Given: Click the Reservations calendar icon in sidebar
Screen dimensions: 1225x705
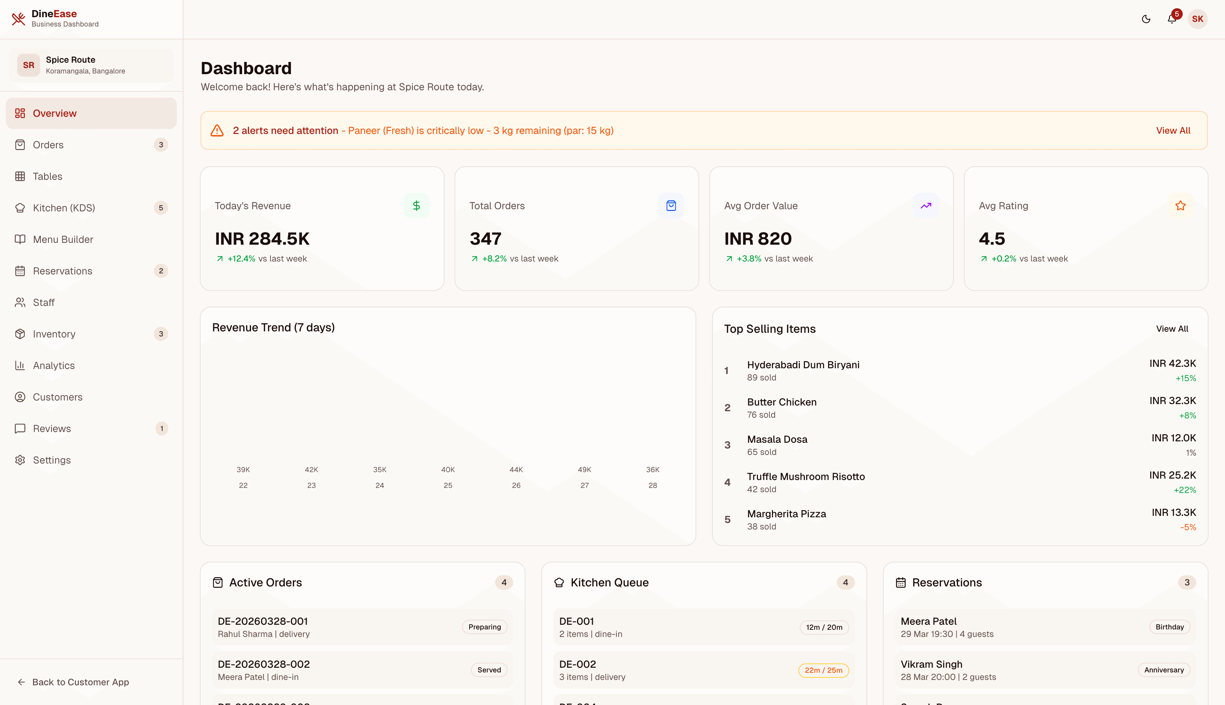Looking at the screenshot, I should [x=20, y=271].
